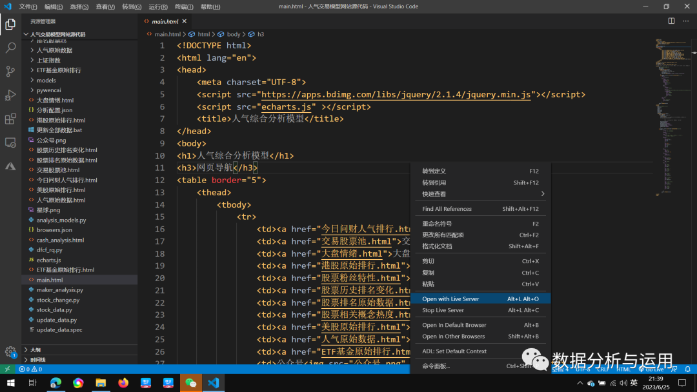Open the Explorer view in the activity bar
The image size is (697, 392).
point(10,24)
